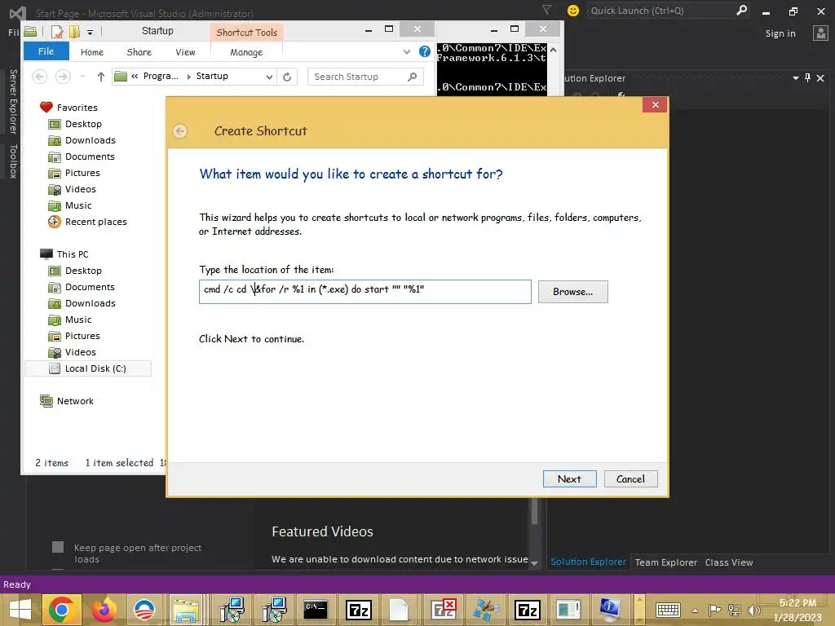Click the touch keyboard icon in the taskbar
This screenshot has height=626, width=835.
pyautogui.click(x=668, y=610)
